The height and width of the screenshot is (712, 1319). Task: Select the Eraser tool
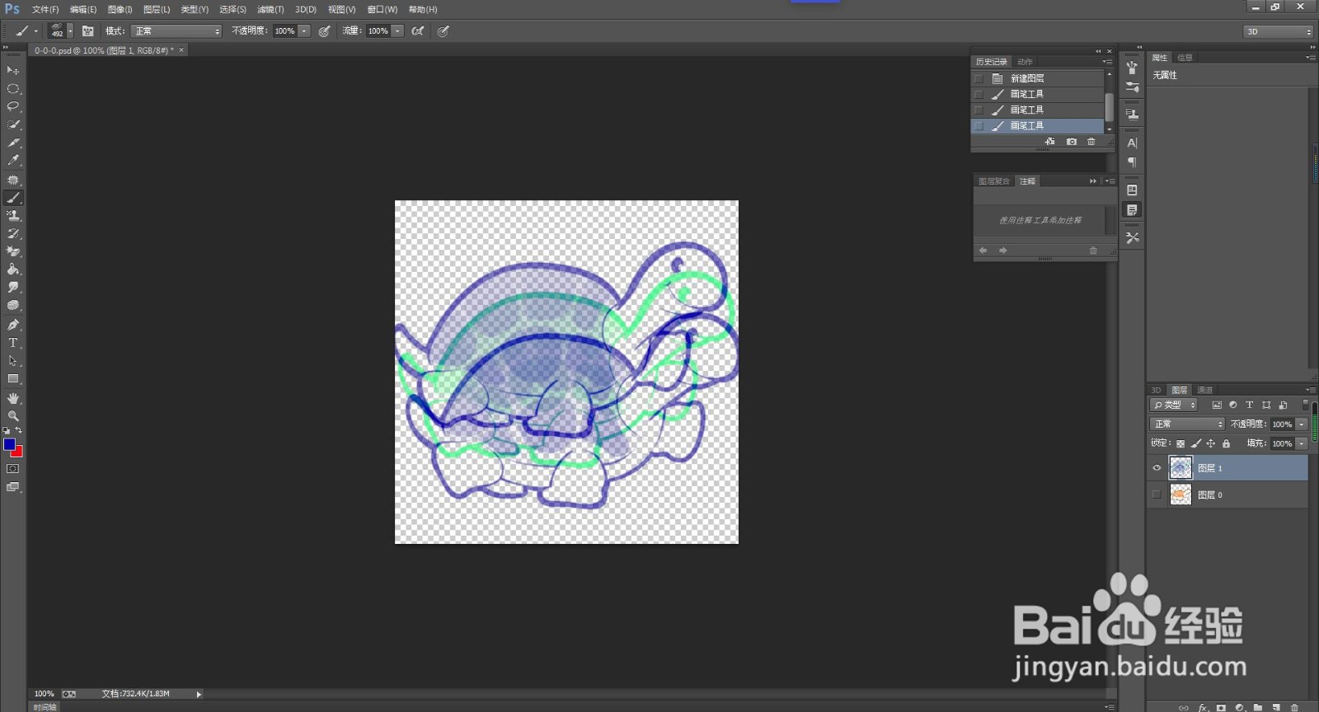click(12, 251)
